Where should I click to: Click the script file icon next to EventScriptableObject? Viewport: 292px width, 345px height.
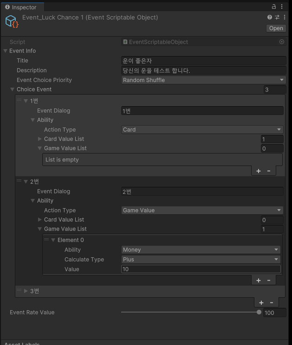pos(125,42)
